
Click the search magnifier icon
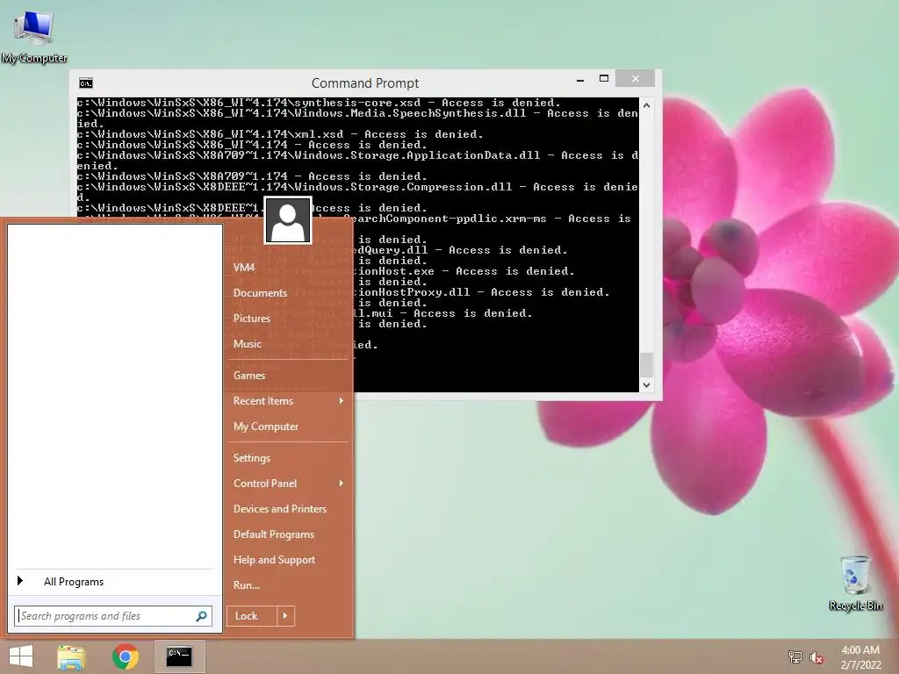(x=201, y=616)
